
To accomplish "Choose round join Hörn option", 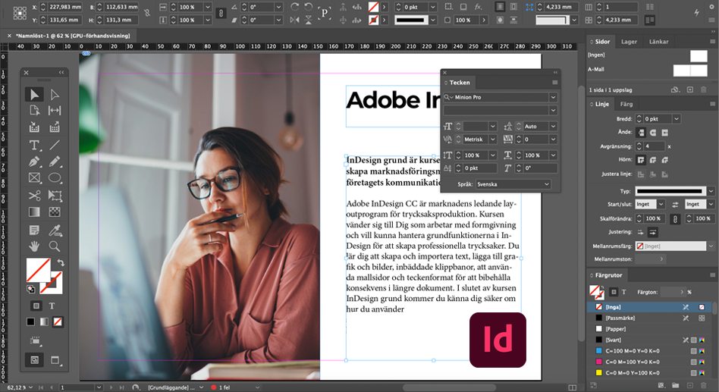I will [653, 160].
